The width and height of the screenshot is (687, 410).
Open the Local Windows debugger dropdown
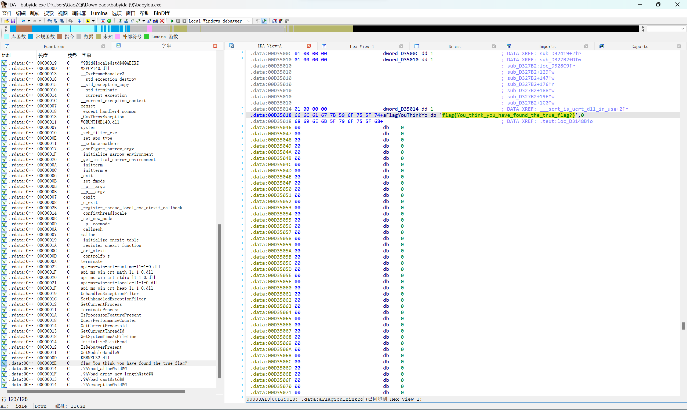pyautogui.click(x=220, y=21)
